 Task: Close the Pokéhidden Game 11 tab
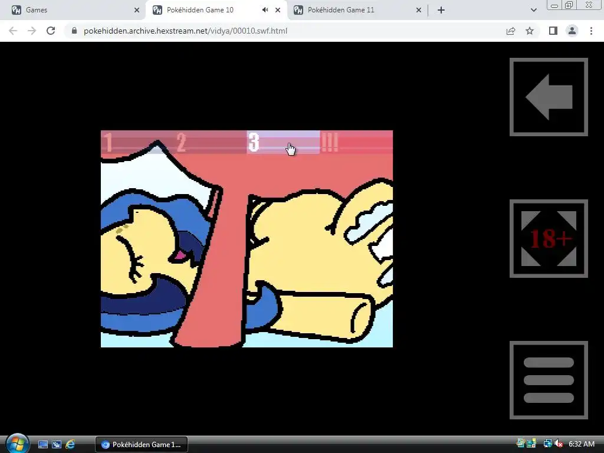(x=419, y=11)
